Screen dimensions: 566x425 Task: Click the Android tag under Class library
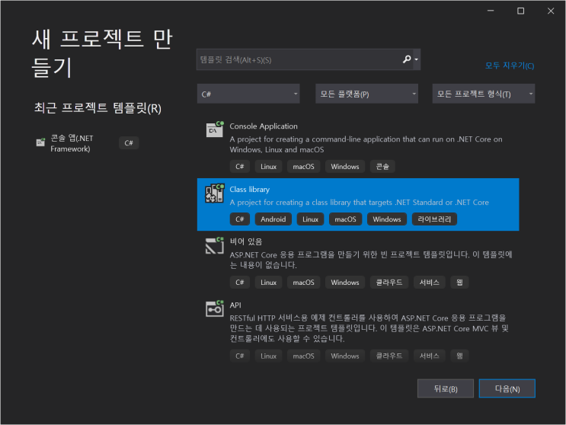(273, 219)
